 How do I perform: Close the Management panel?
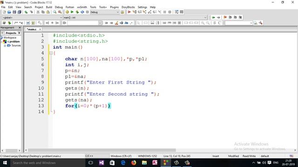pos(20,28)
